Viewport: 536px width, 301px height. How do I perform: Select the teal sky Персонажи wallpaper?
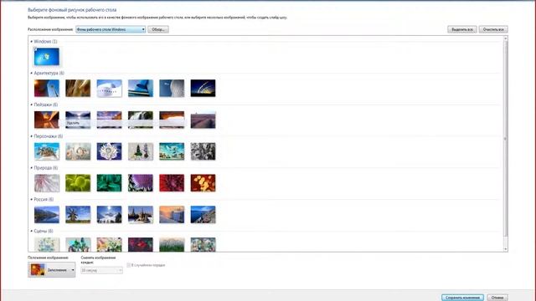click(x=172, y=151)
